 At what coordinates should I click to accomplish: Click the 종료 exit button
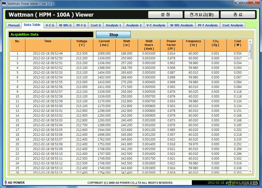(x=238, y=15)
